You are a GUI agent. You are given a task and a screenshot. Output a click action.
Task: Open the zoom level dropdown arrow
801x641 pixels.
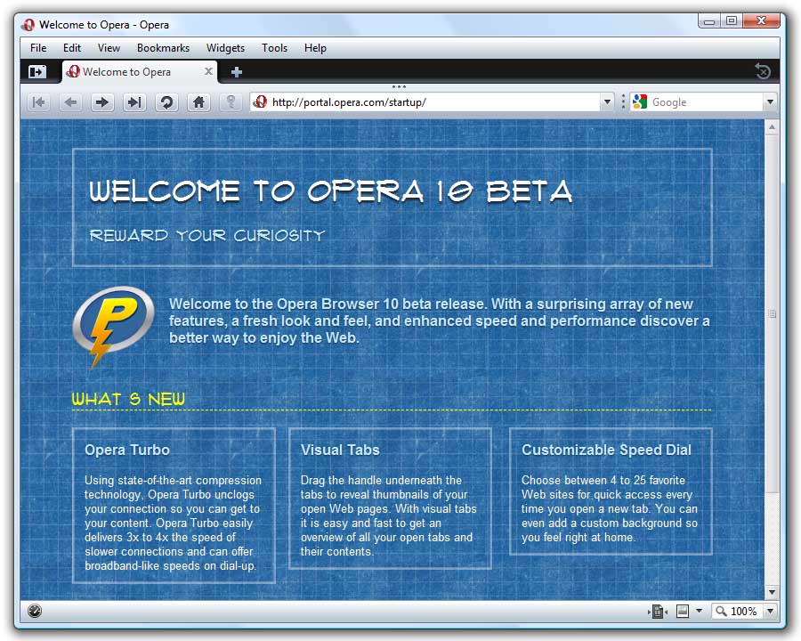tap(770, 611)
